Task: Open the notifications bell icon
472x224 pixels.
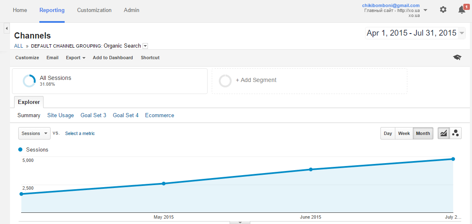Action: tap(462, 10)
